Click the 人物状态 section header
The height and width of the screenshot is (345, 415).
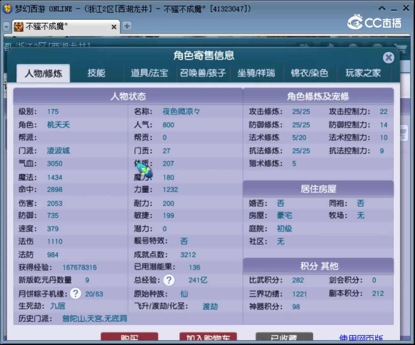pyautogui.click(x=128, y=96)
